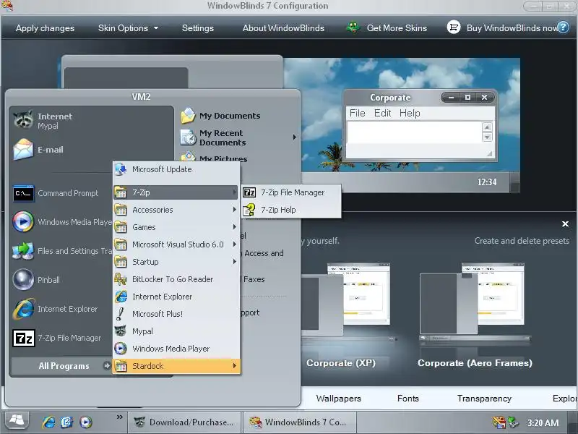Click the VM2 user name header
Image resolution: width=578 pixels, height=434 pixels.
[x=141, y=97]
